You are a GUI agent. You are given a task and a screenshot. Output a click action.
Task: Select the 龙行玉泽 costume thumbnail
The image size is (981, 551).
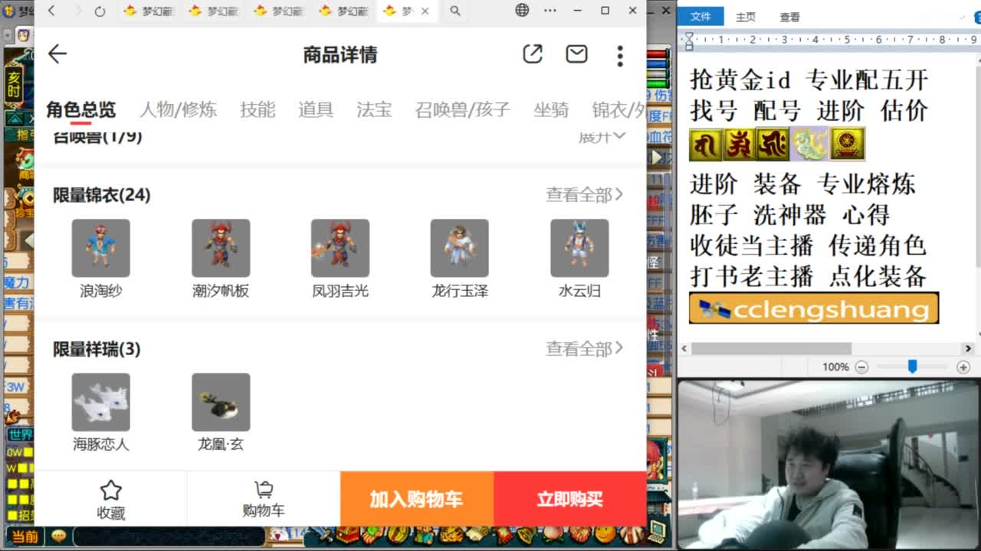(x=460, y=248)
